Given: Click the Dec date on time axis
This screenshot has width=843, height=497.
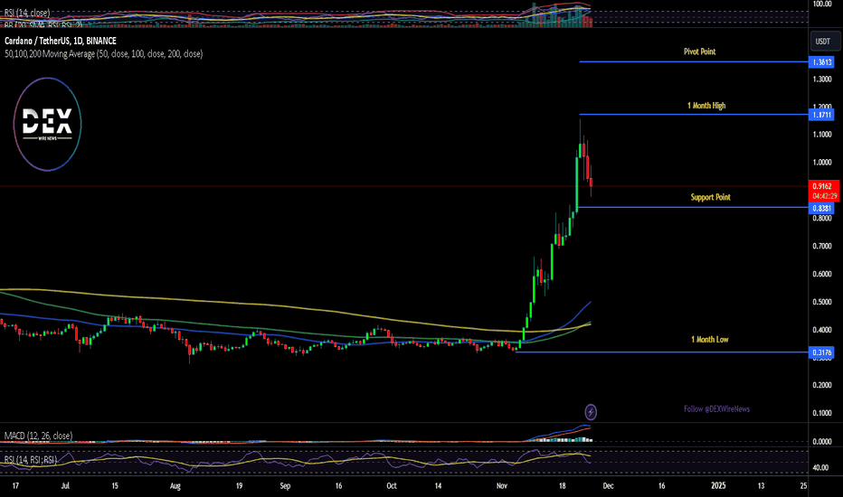Looking at the screenshot, I should coord(608,486).
